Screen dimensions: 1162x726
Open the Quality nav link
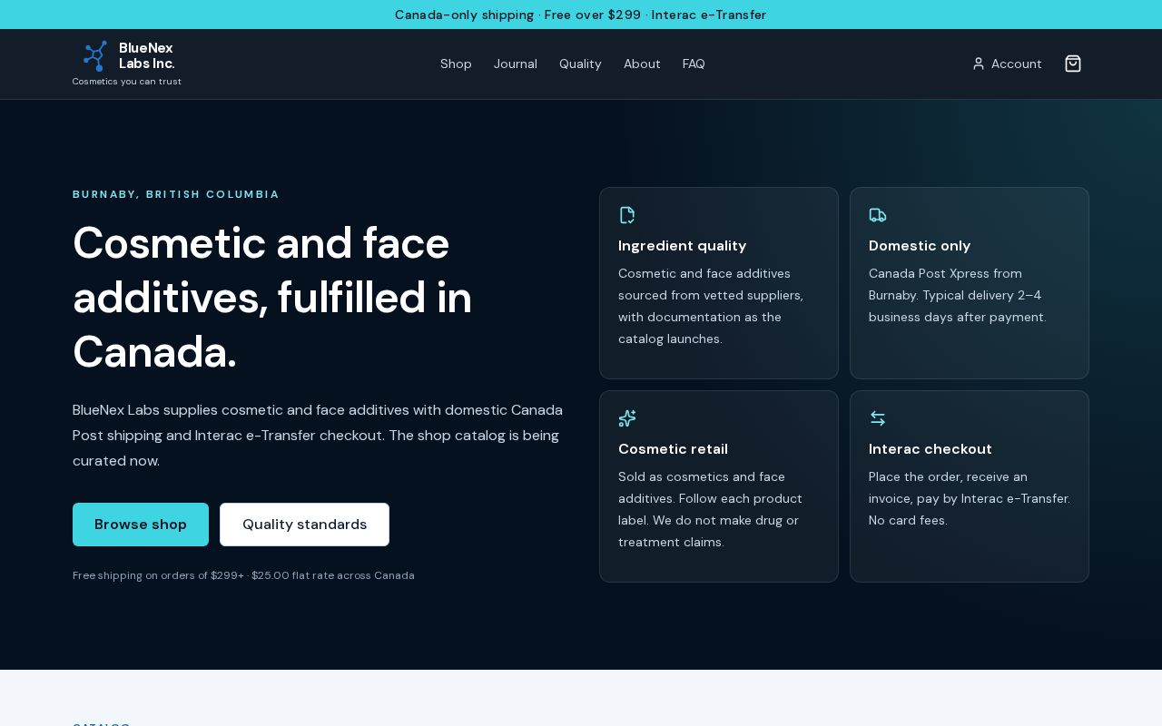tap(580, 64)
